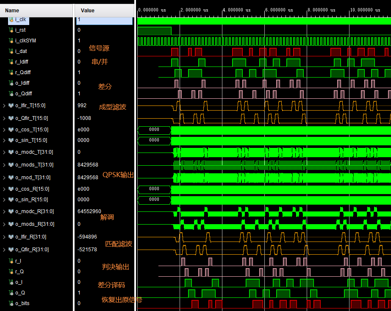
Task: Expand the o_cos_T[15:0] bus
Action: pos(4,130)
